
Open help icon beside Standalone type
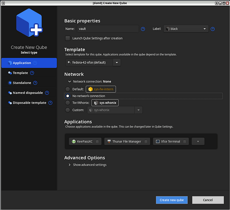click(x=35, y=83)
